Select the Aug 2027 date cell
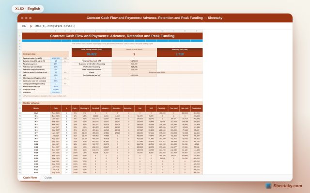This screenshot has width=310, height=193. tap(56, 138)
